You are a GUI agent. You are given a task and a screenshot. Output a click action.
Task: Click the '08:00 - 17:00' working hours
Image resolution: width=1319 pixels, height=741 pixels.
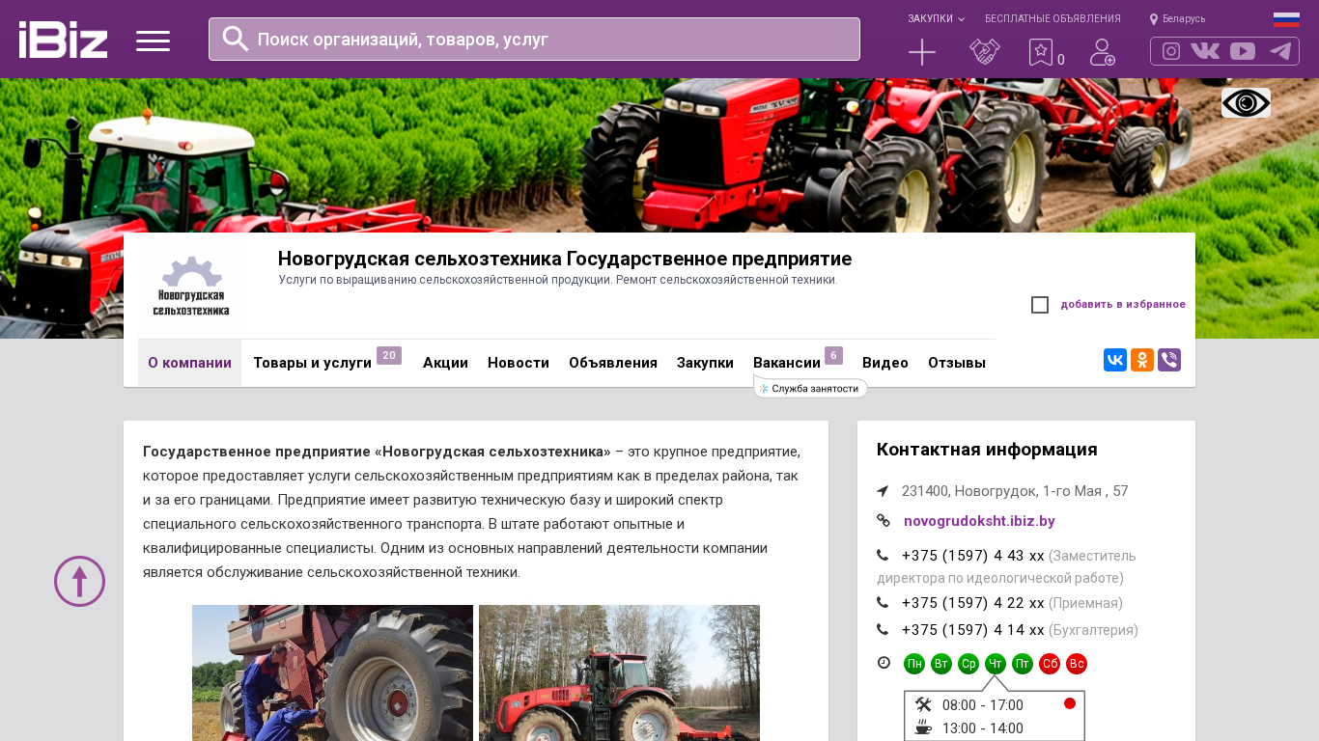point(983,705)
